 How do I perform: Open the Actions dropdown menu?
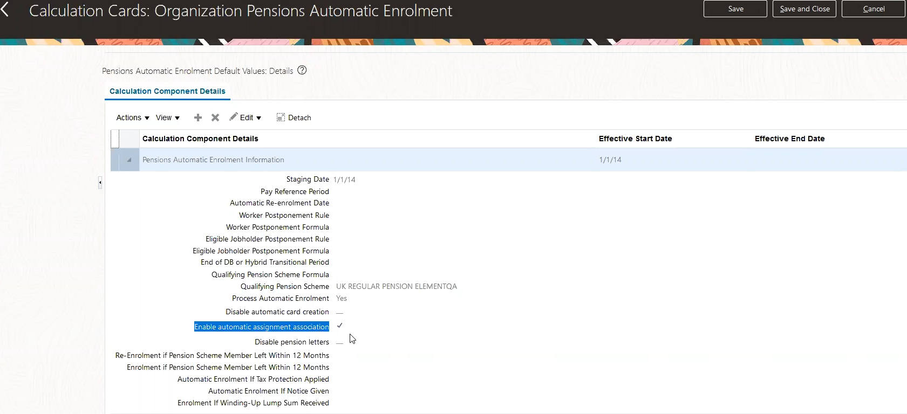(133, 118)
